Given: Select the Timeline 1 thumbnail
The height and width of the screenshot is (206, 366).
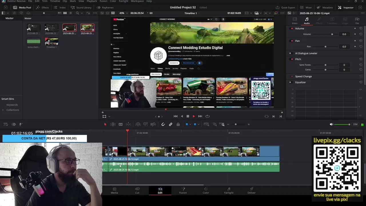Looking at the screenshot, I should pyautogui.click(x=51, y=42).
